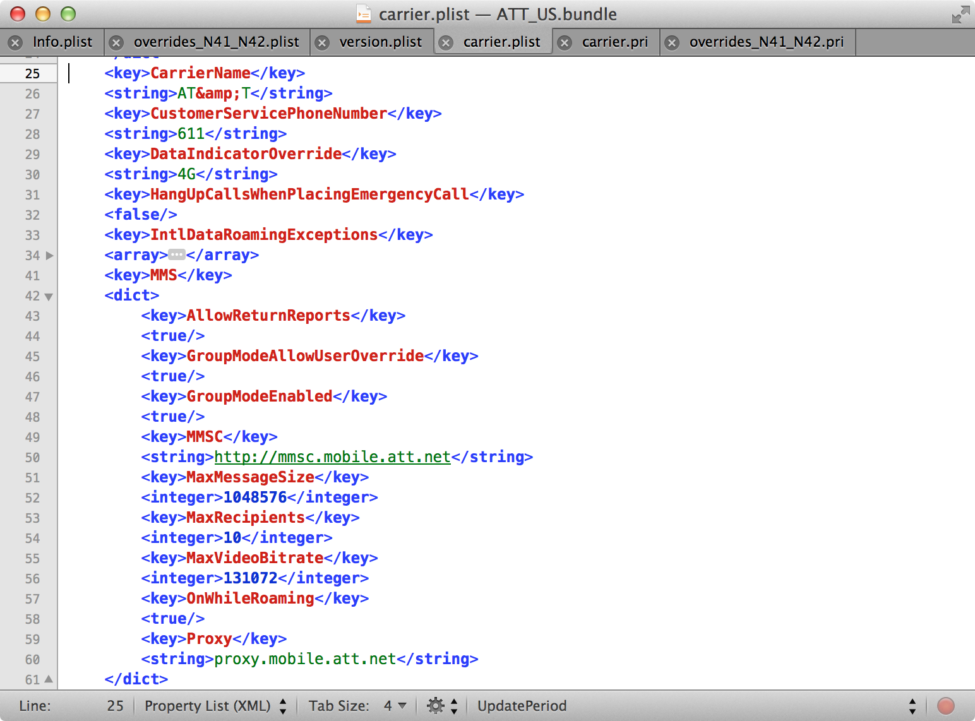The width and height of the screenshot is (975, 721).
Task: Open the carrier.pri tab
Action: point(615,42)
